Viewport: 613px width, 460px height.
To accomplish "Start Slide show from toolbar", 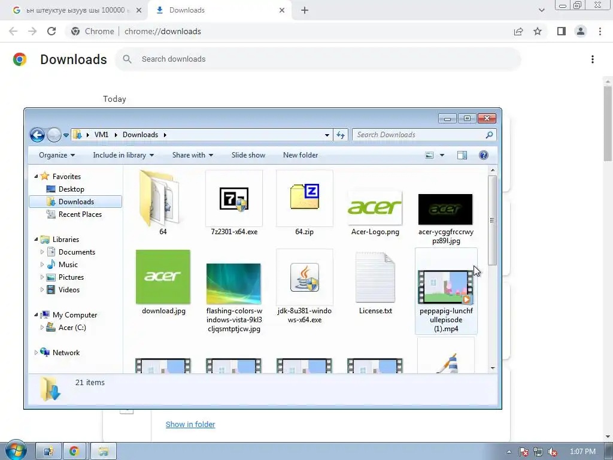I will click(x=248, y=155).
